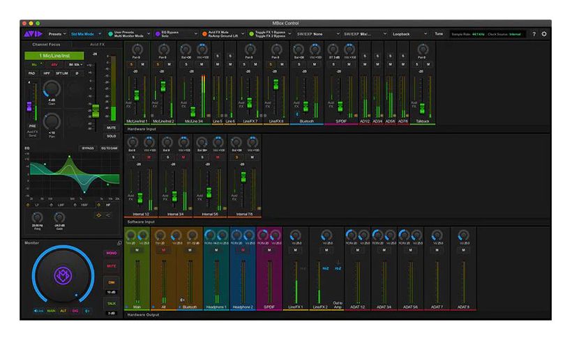Click the Mic/Line/Inst 1 fader handle
The width and height of the screenshot is (572, 340).
[x=137, y=95]
